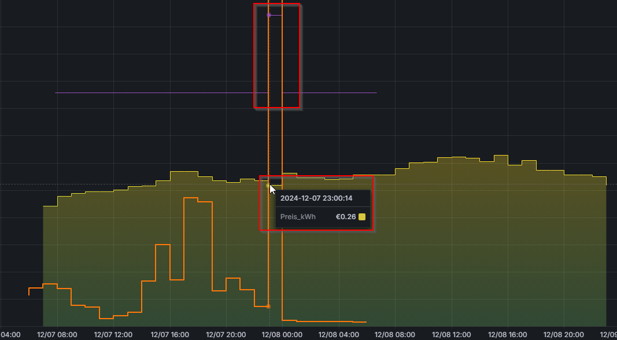Click the orange data point near the bottom
This screenshot has height=340, width=617.
point(268,306)
